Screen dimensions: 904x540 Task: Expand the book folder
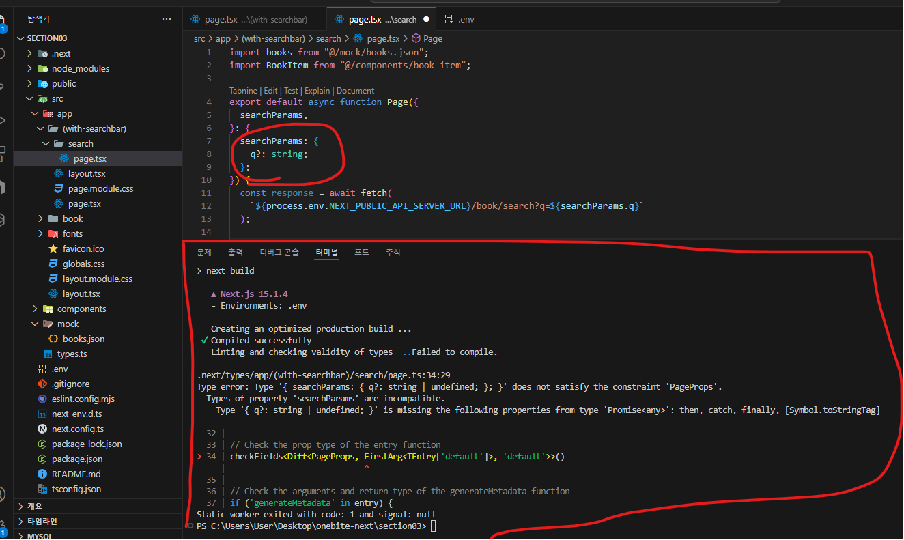(40, 218)
